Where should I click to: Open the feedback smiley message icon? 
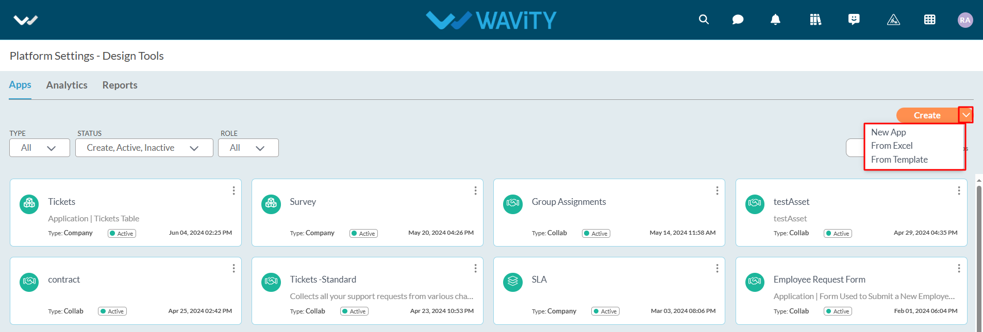854,20
